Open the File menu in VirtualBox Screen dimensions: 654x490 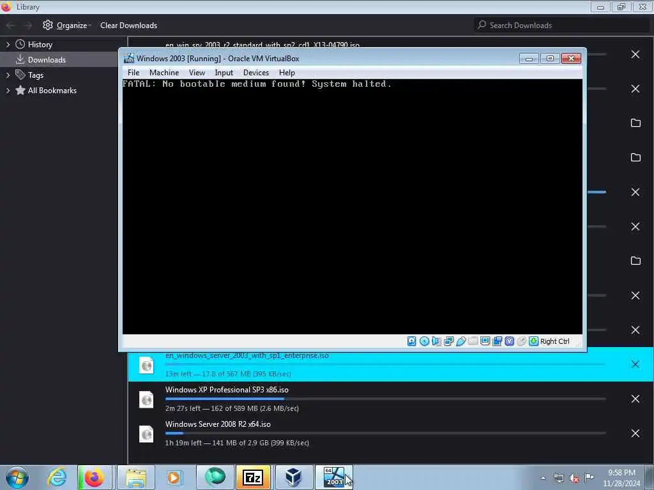coord(133,73)
